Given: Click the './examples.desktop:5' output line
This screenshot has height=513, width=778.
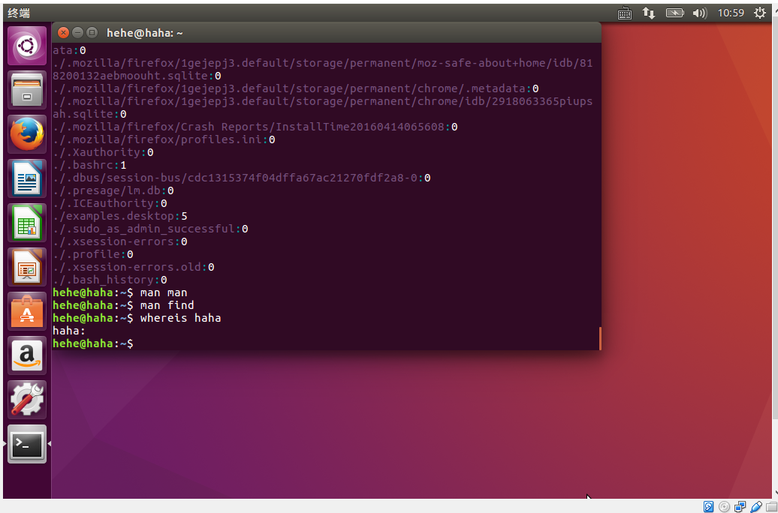Looking at the screenshot, I should [x=120, y=216].
